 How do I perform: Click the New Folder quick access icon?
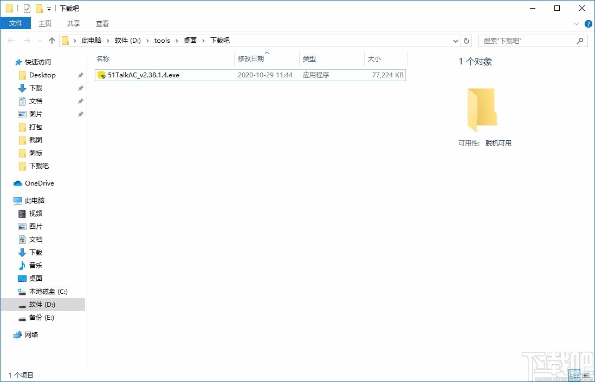[39, 8]
